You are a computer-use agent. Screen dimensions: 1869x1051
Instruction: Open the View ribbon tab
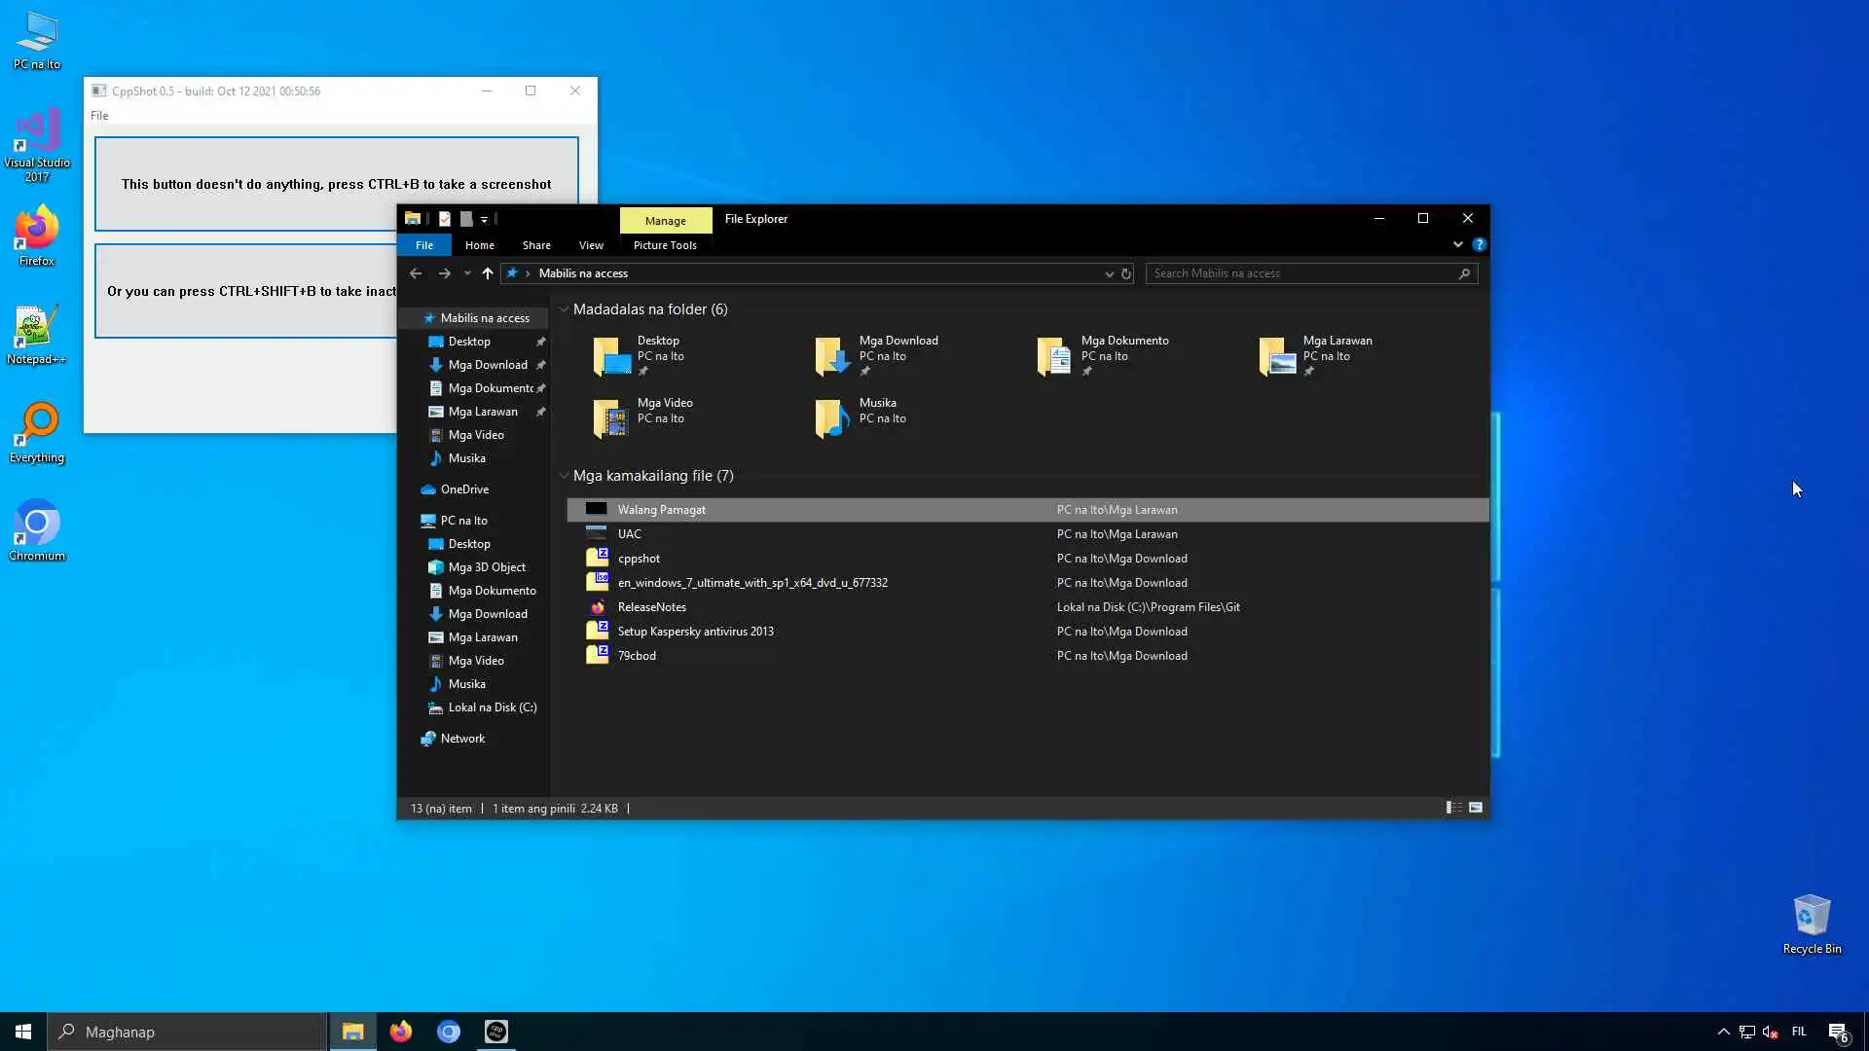(x=591, y=245)
